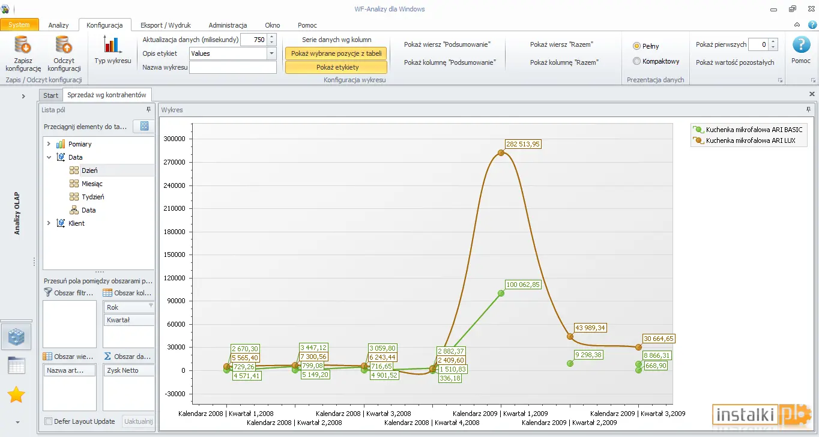
Task: Select the Pełny radio button
Action: tap(636, 46)
